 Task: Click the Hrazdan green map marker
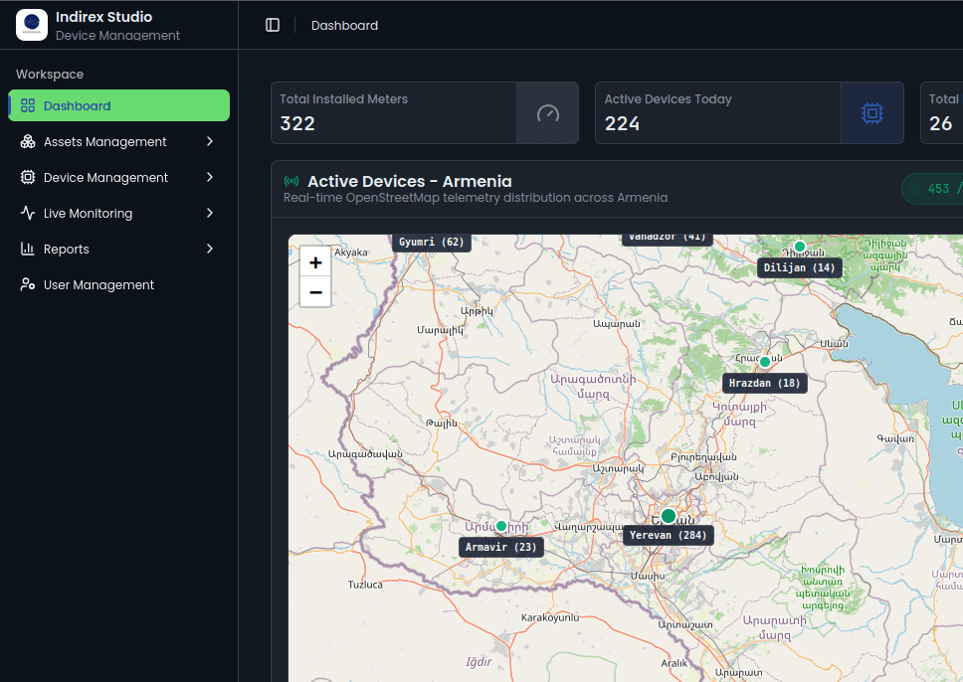[x=765, y=362]
